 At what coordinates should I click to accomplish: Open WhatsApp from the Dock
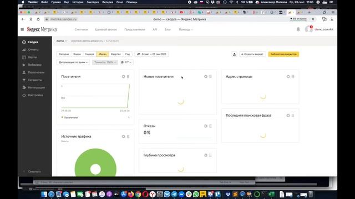tap(196, 194)
